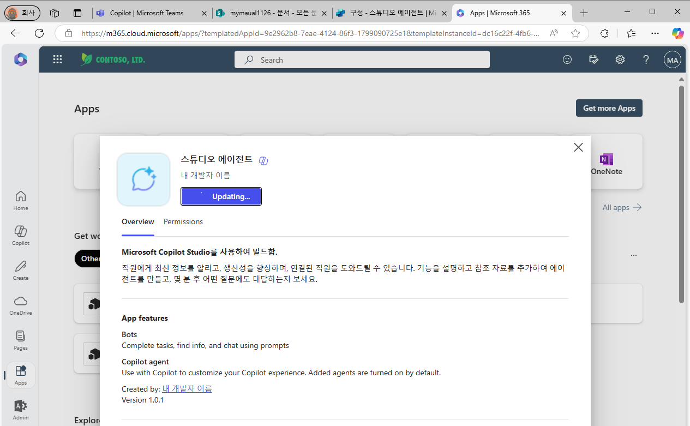Open the 내 개발자 이름 creator link
This screenshot has height=426, width=690.
click(187, 389)
